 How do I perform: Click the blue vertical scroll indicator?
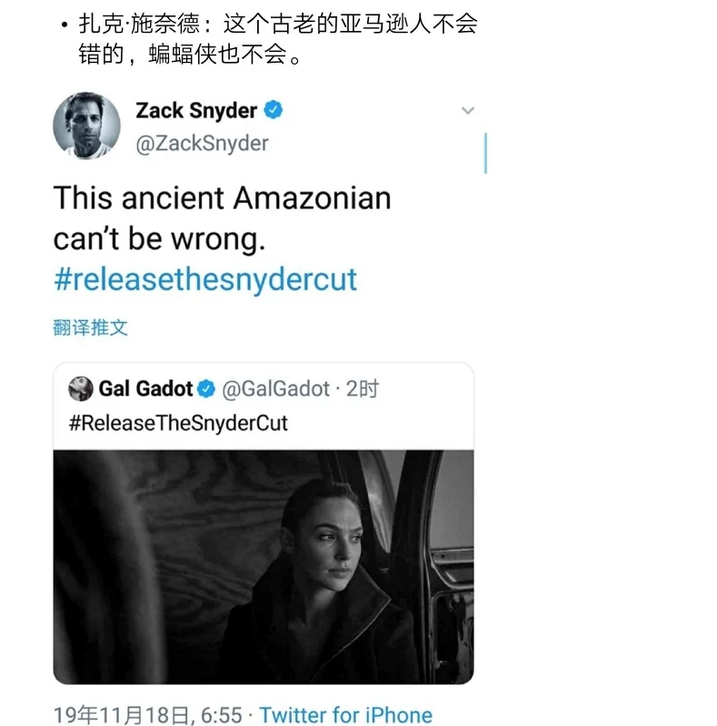coord(485,153)
